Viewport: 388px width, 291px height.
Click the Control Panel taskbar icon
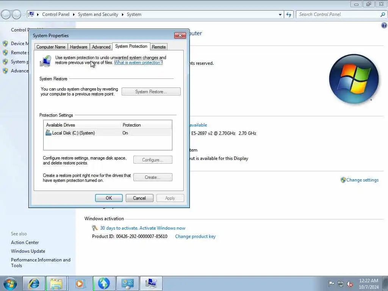[x=127, y=283]
